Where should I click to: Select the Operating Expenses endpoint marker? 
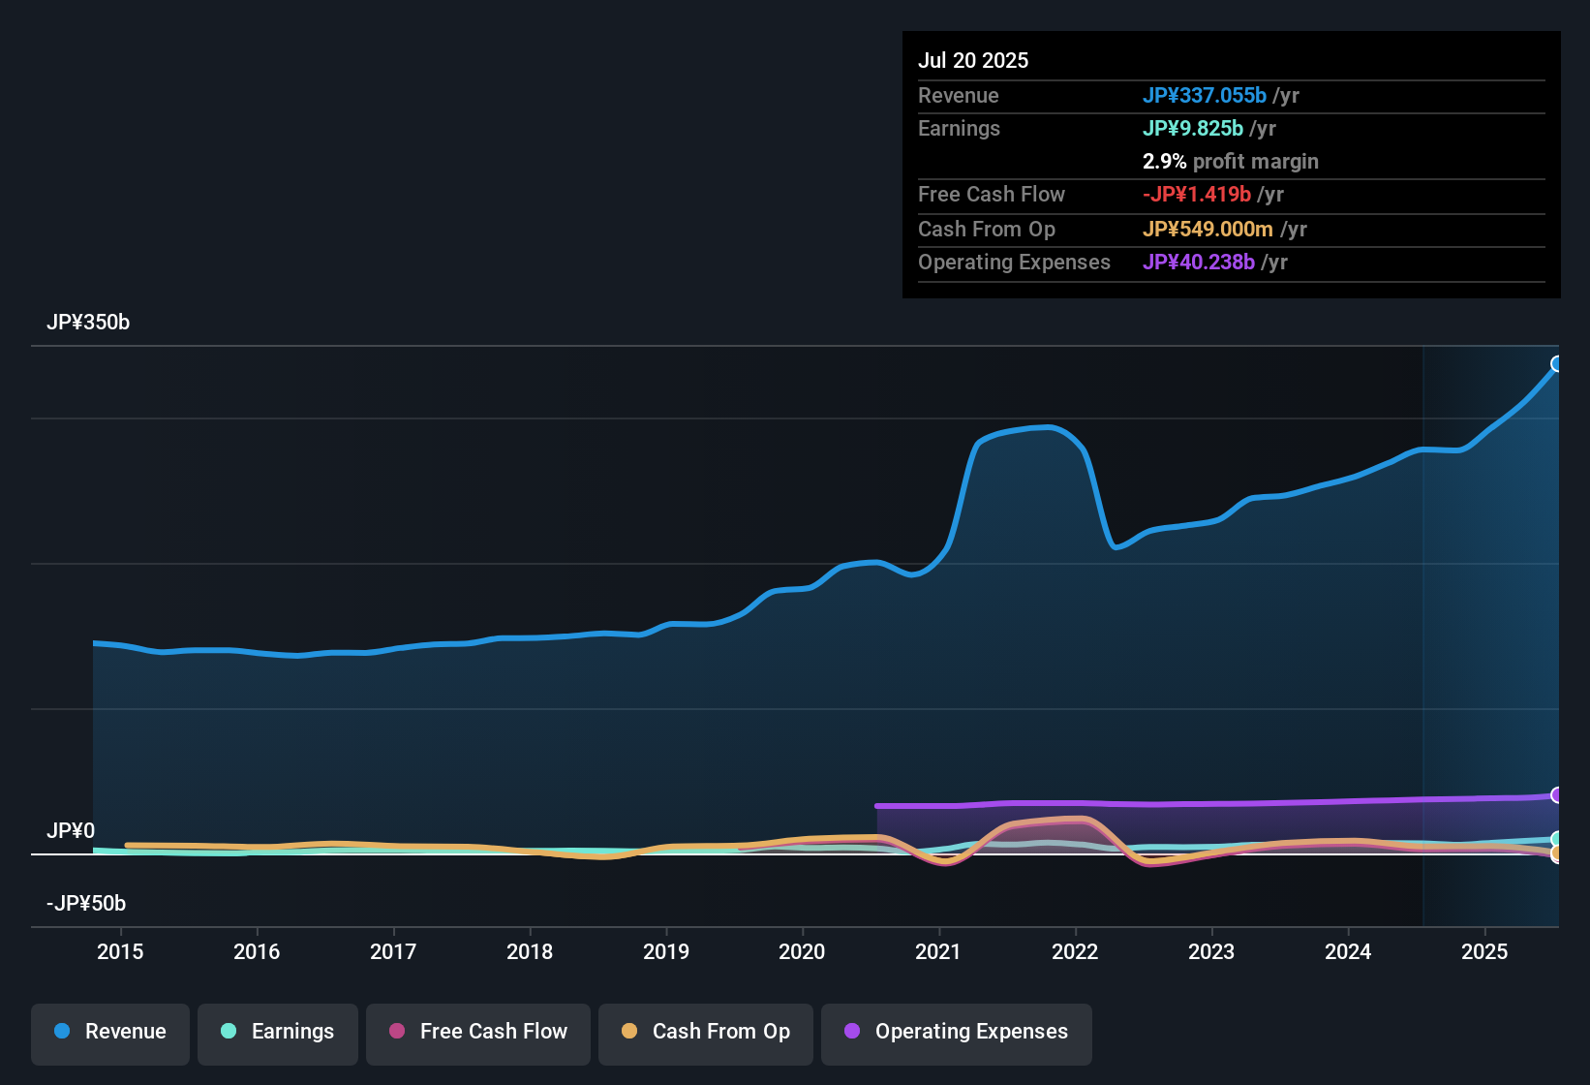tap(1557, 795)
